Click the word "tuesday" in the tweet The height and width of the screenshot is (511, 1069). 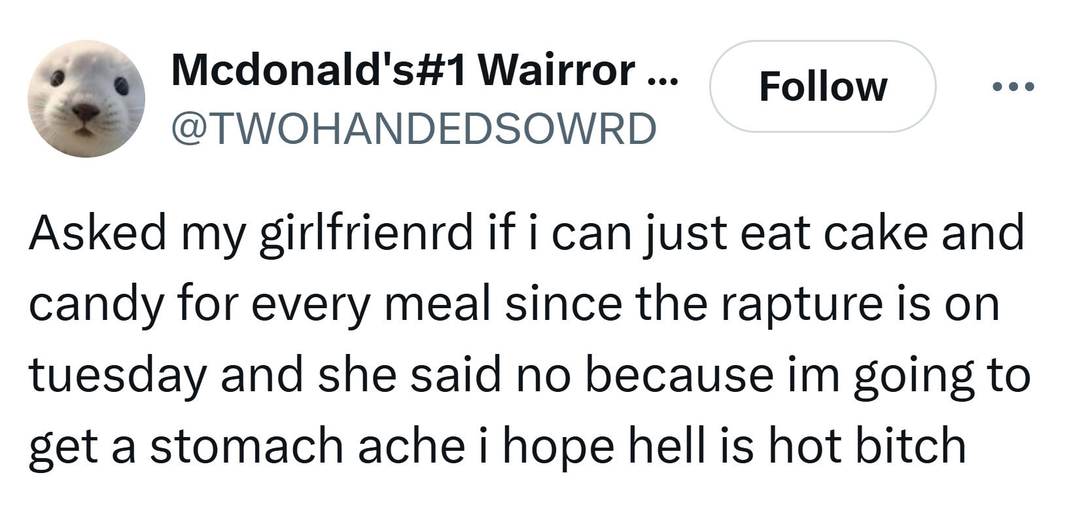coord(116,376)
